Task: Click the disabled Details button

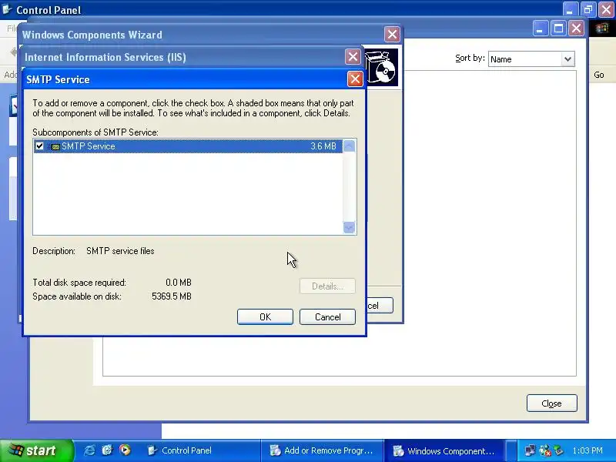Action: [x=328, y=286]
